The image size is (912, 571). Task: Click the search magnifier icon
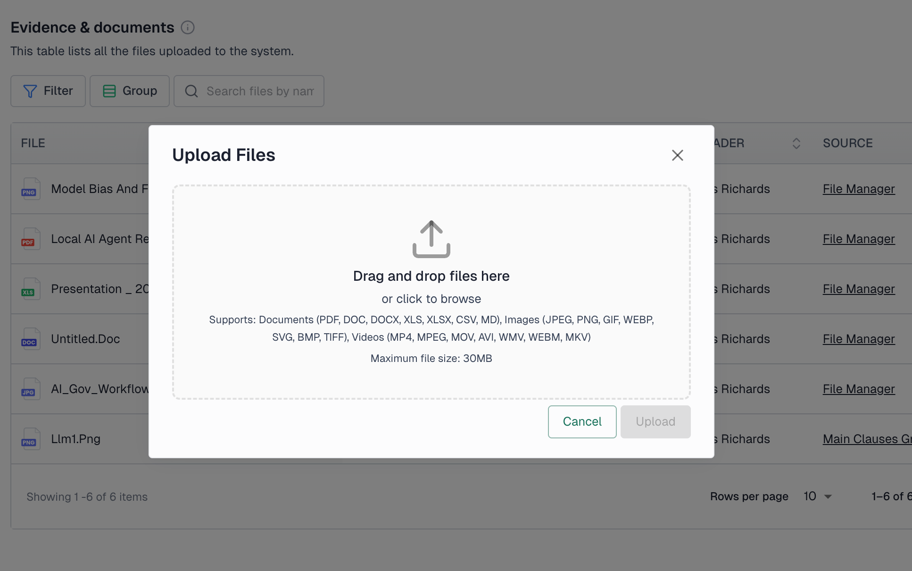click(x=191, y=91)
